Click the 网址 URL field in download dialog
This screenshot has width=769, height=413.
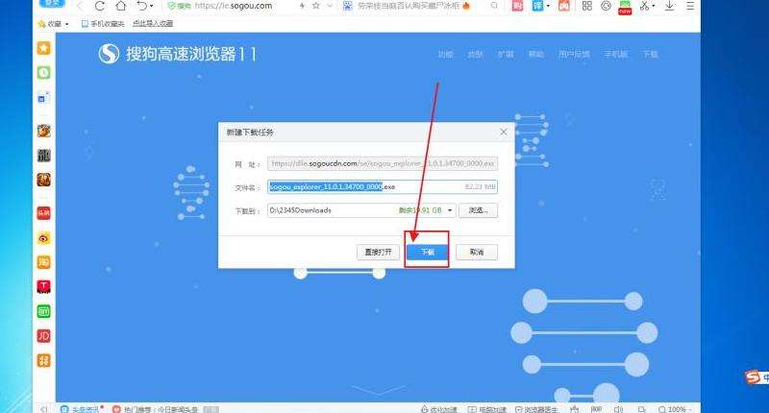coord(383,163)
